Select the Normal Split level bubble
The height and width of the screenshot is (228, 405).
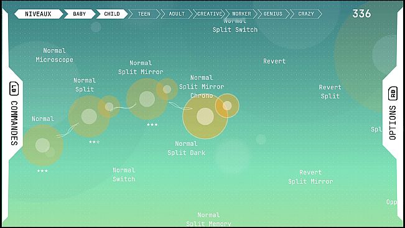(89, 116)
